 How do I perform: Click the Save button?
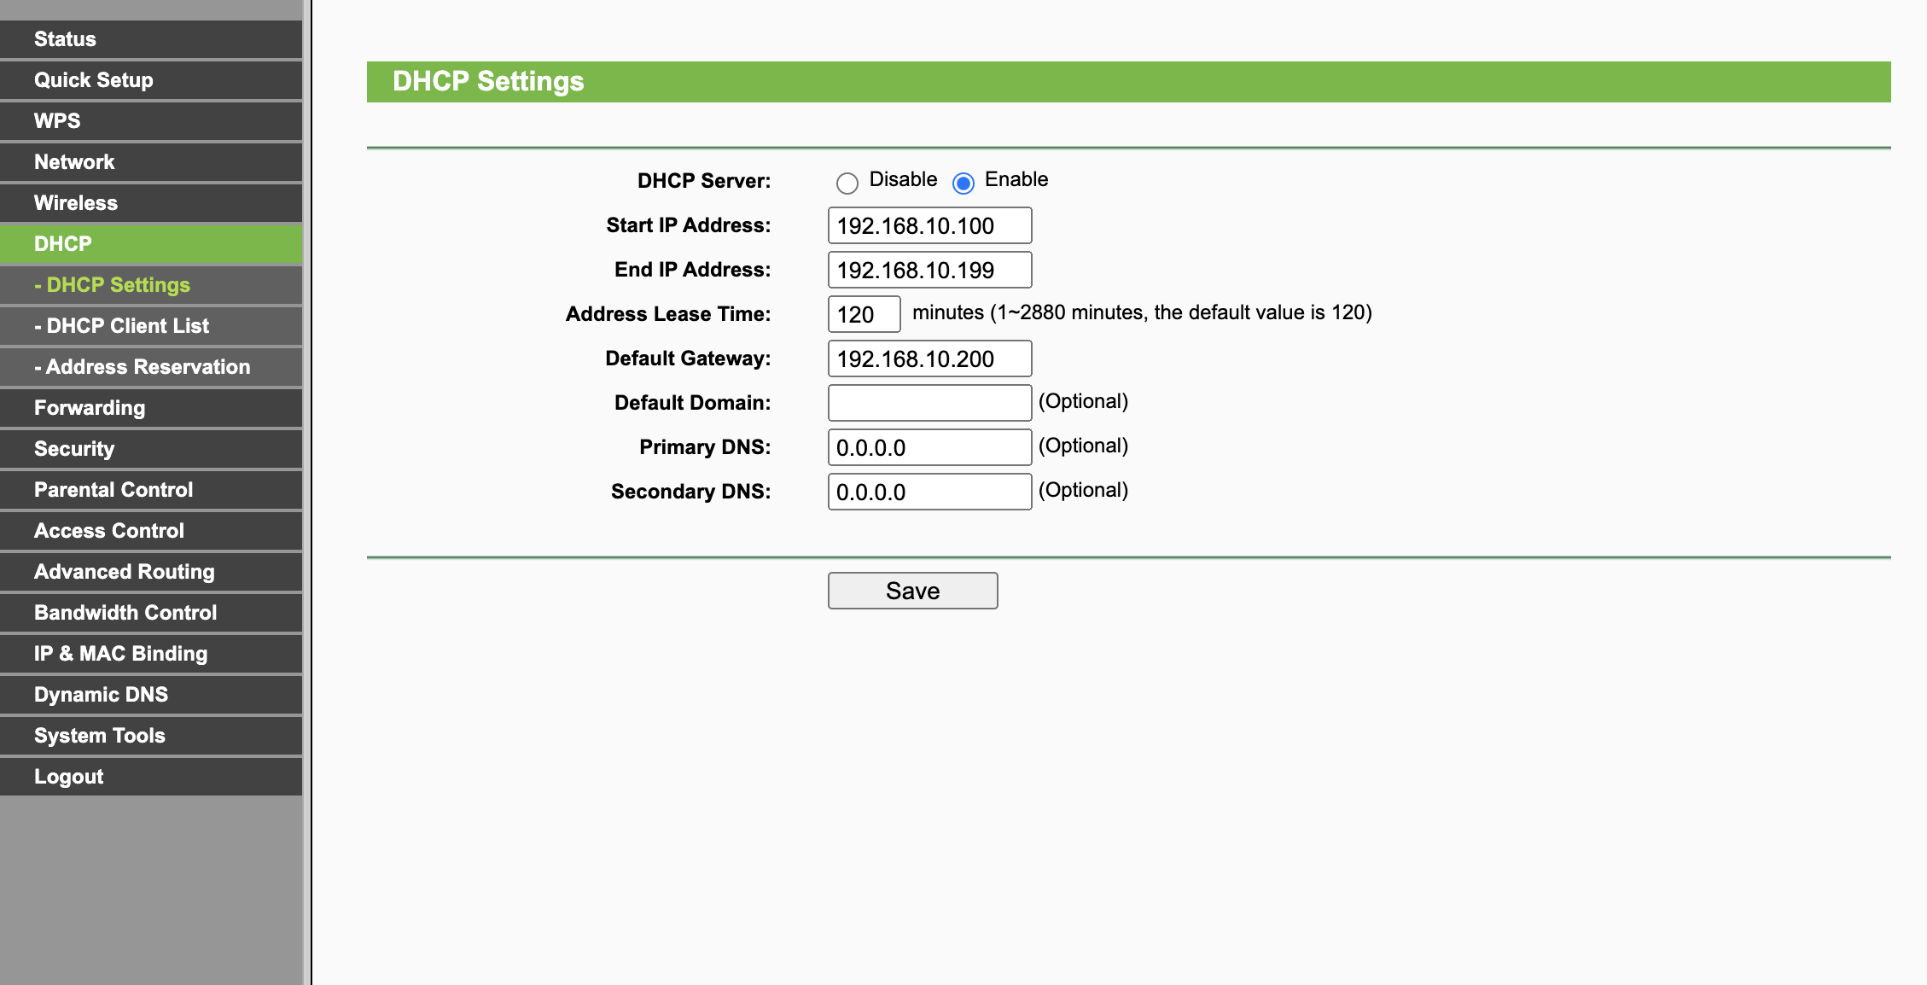pos(912,591)
